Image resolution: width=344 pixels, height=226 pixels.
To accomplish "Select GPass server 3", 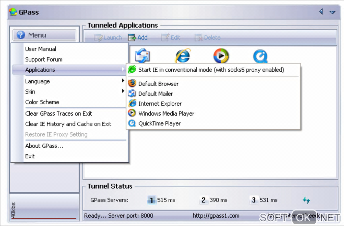I will pyautogui.click(x=254, y=200).
